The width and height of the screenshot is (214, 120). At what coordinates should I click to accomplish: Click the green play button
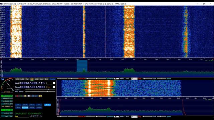(21, 96)
